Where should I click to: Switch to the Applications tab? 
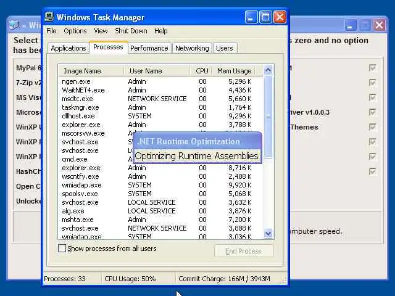(69, 48)
